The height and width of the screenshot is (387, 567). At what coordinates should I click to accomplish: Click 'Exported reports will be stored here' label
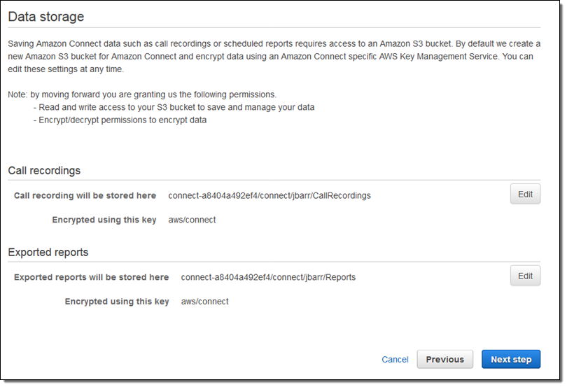coord(92,277)
